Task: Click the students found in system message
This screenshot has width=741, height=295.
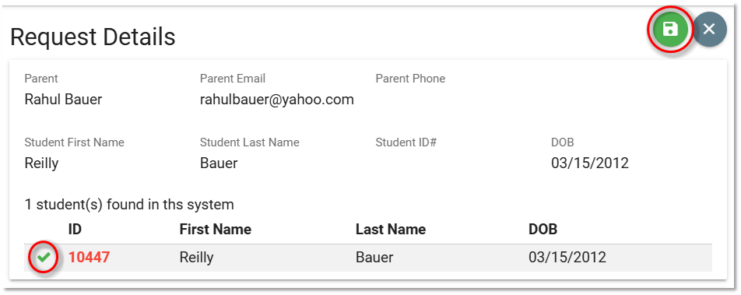Action: pyautogui.click(x=129, y=205)
